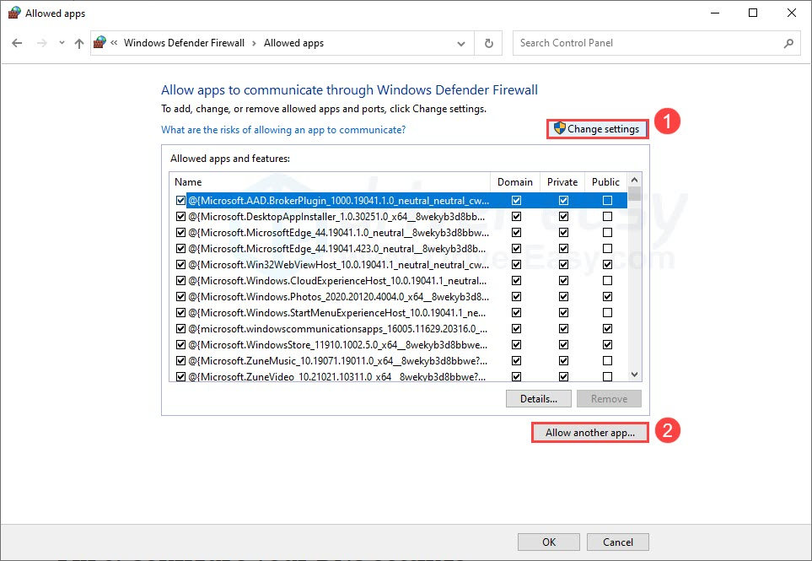Click the Allowed apps title bar icon
The width and height of the screenshot is (812, 561).
point(14,13)
